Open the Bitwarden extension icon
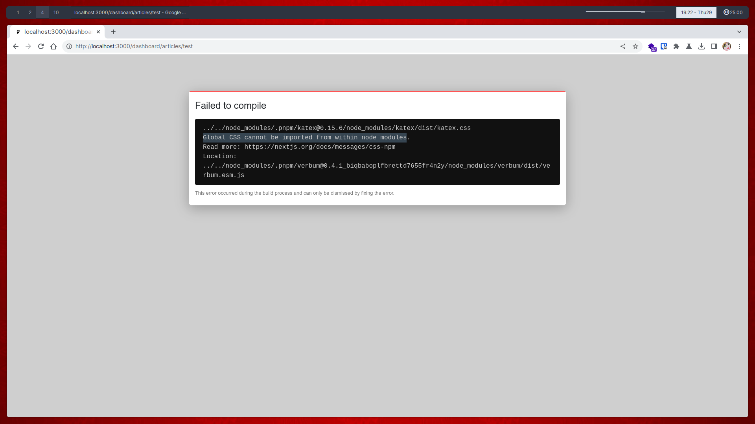Screen dimensions: 755x424 point(664,46)
